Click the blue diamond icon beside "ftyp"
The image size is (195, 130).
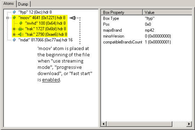tap(14, 12)
